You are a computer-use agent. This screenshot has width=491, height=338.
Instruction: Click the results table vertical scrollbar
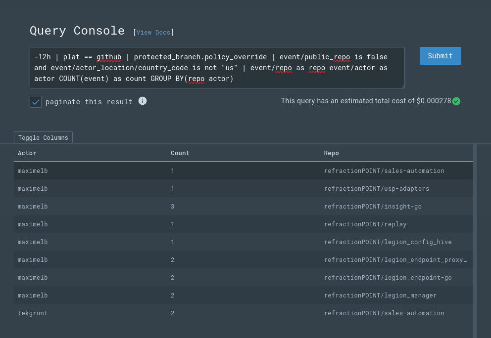click(x=475, y=237)
